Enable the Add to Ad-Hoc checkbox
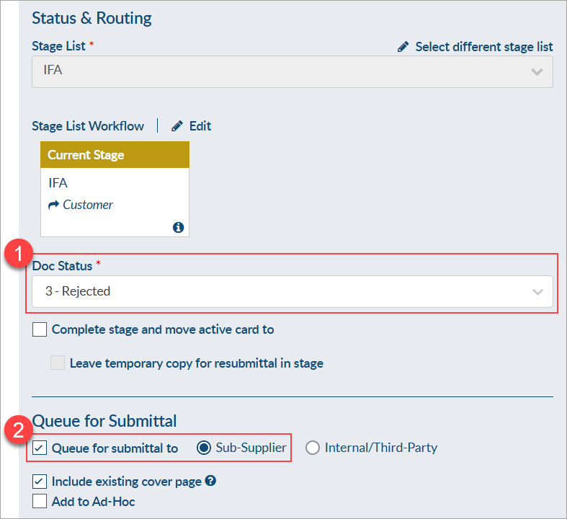 pos(40,502)
